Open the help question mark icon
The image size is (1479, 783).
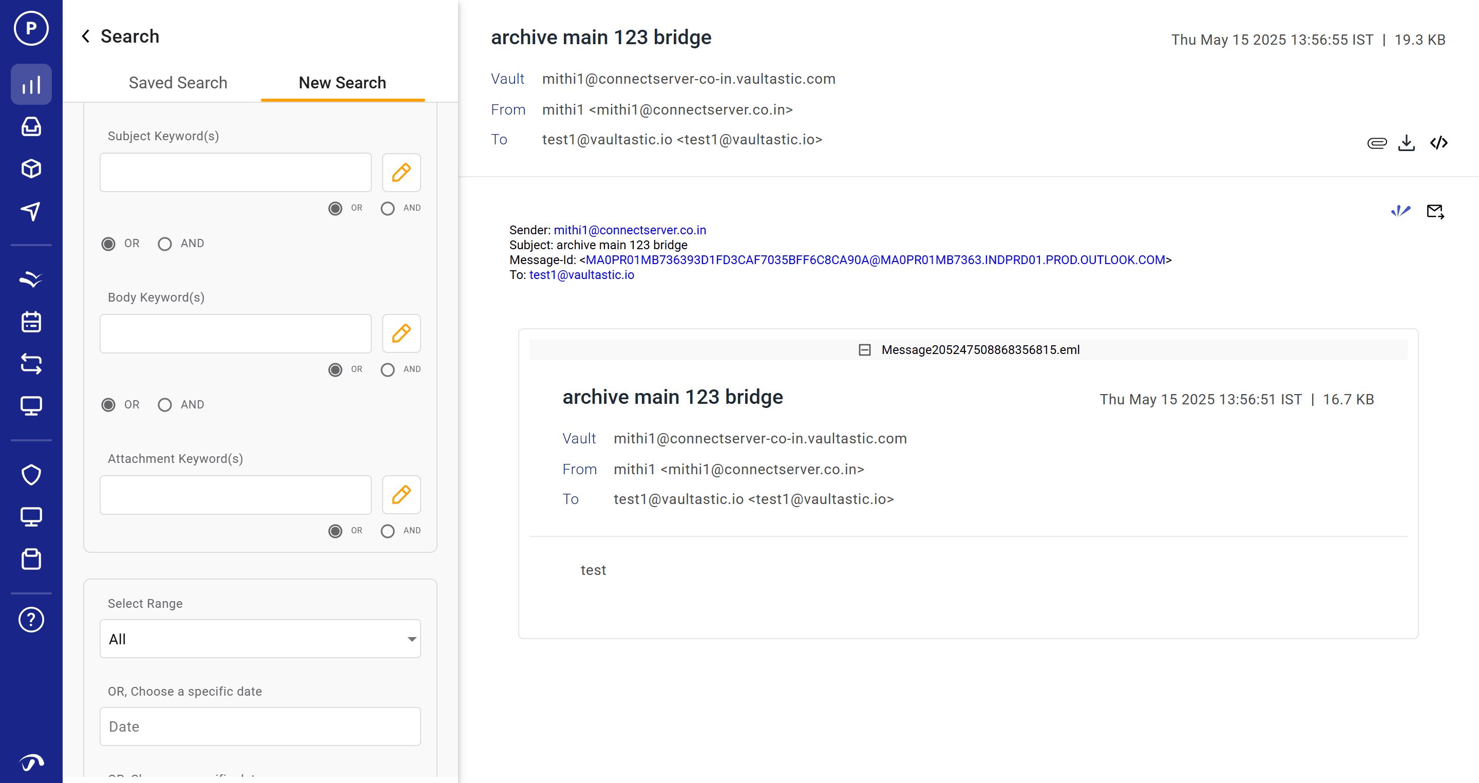[x=31, y=619]
